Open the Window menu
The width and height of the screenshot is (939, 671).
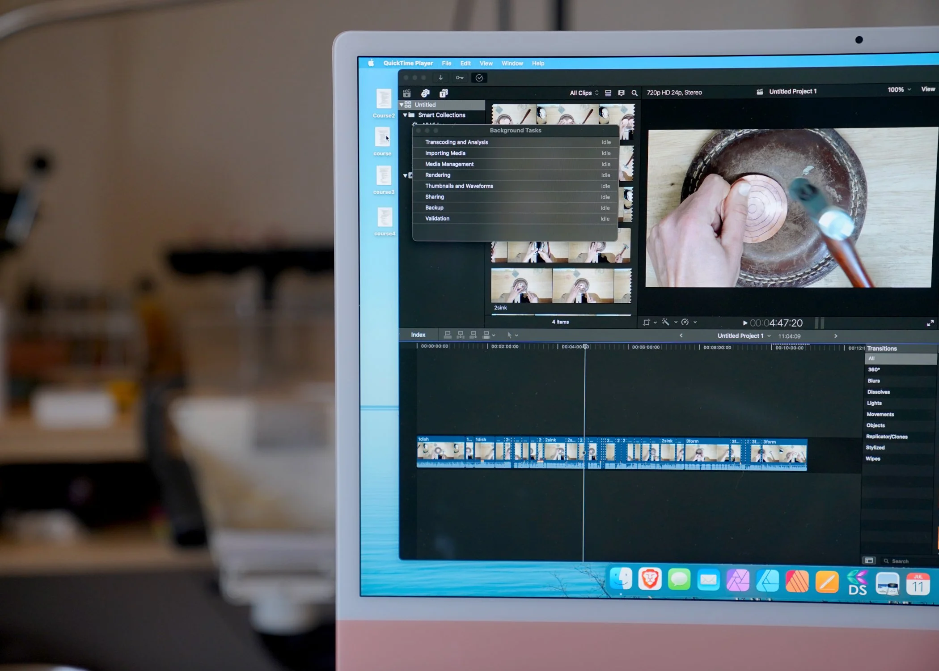point(512,64)
